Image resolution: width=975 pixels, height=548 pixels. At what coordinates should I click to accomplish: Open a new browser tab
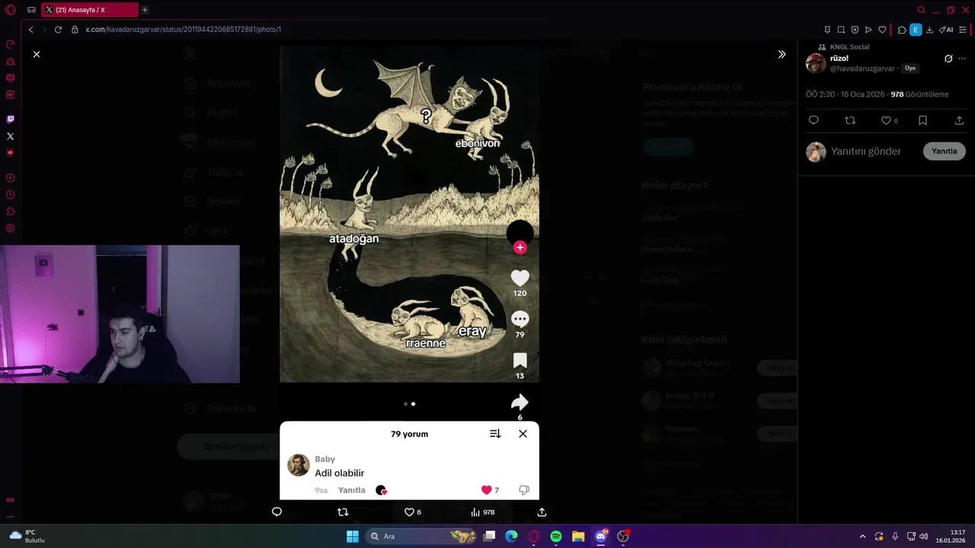[145, 10]
